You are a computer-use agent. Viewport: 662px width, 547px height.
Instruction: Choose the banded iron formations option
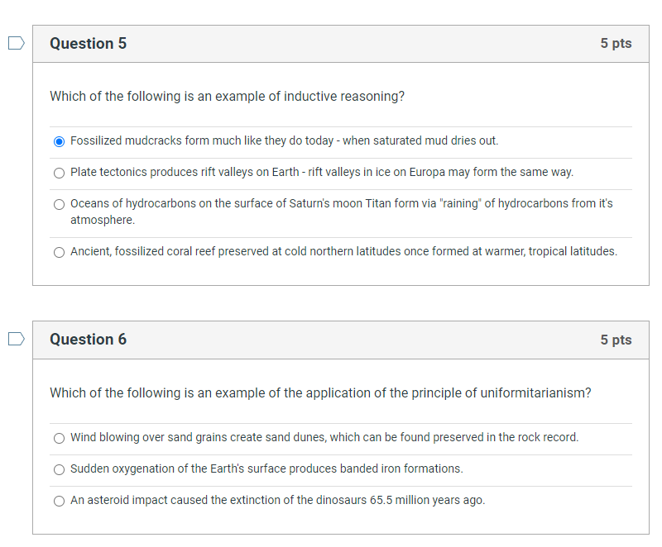pyautogui.click(x=59, y=469)
